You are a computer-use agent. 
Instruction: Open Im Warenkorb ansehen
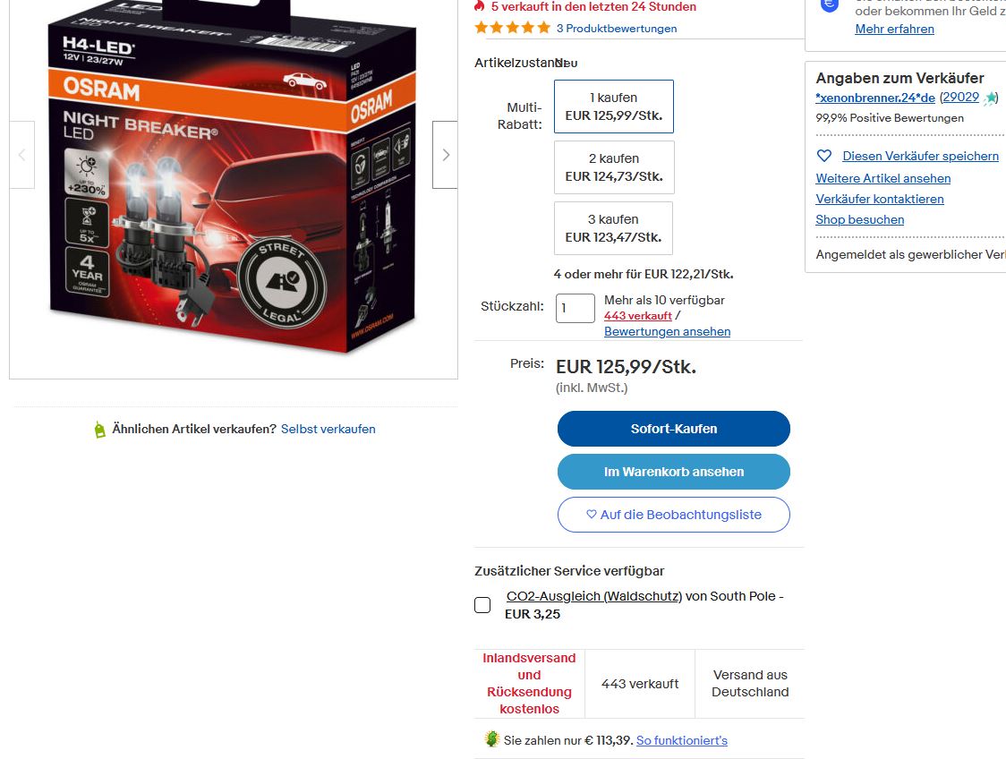[674, 472]
